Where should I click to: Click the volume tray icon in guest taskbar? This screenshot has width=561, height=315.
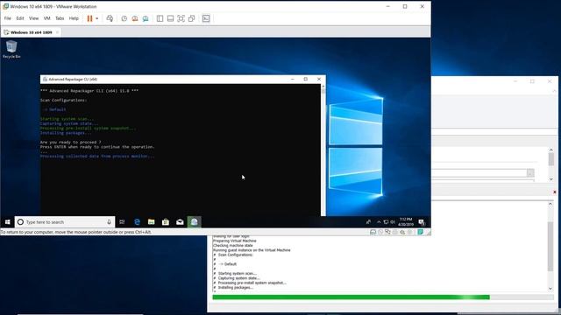(x=393, y=221)
